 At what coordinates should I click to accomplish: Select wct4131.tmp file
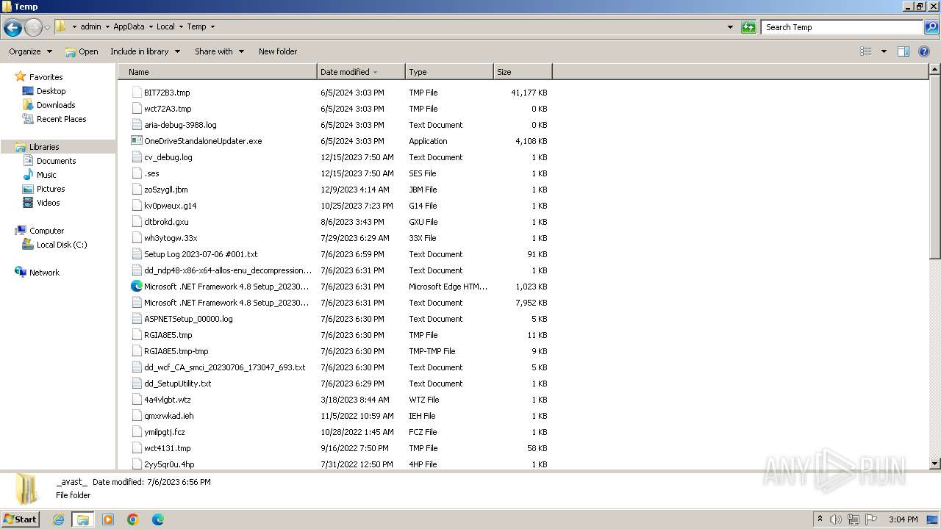167,448
